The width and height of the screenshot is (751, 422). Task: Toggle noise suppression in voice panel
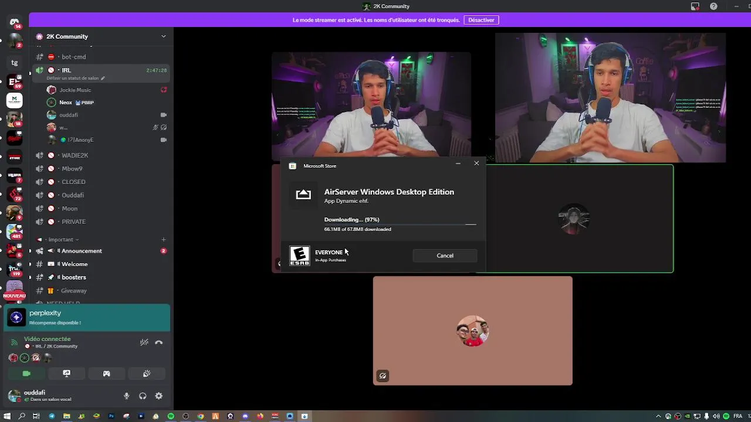(x=144, y=342)
